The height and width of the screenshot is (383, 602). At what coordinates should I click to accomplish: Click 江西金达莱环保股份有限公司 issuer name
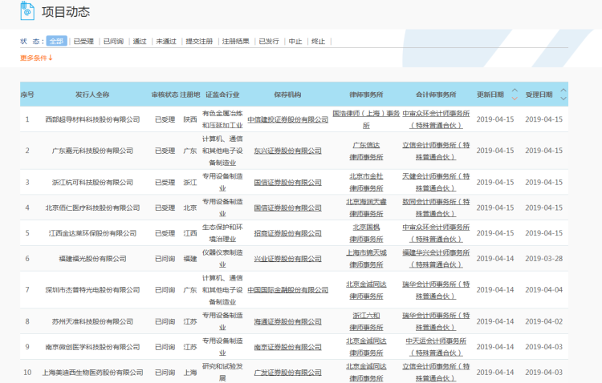point(92,233)
